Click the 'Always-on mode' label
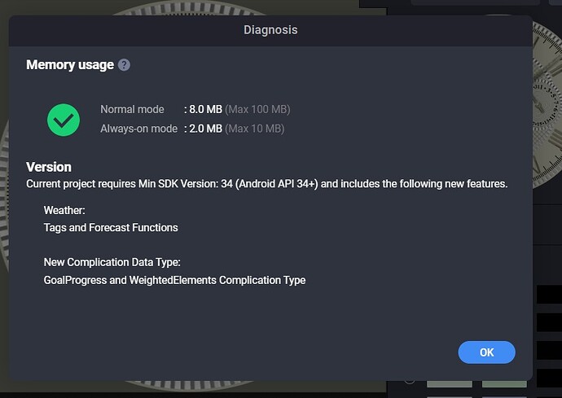Image resolution: width=562 pixels, height=398 pixels. pyautogui.click(x=139, y=129)
